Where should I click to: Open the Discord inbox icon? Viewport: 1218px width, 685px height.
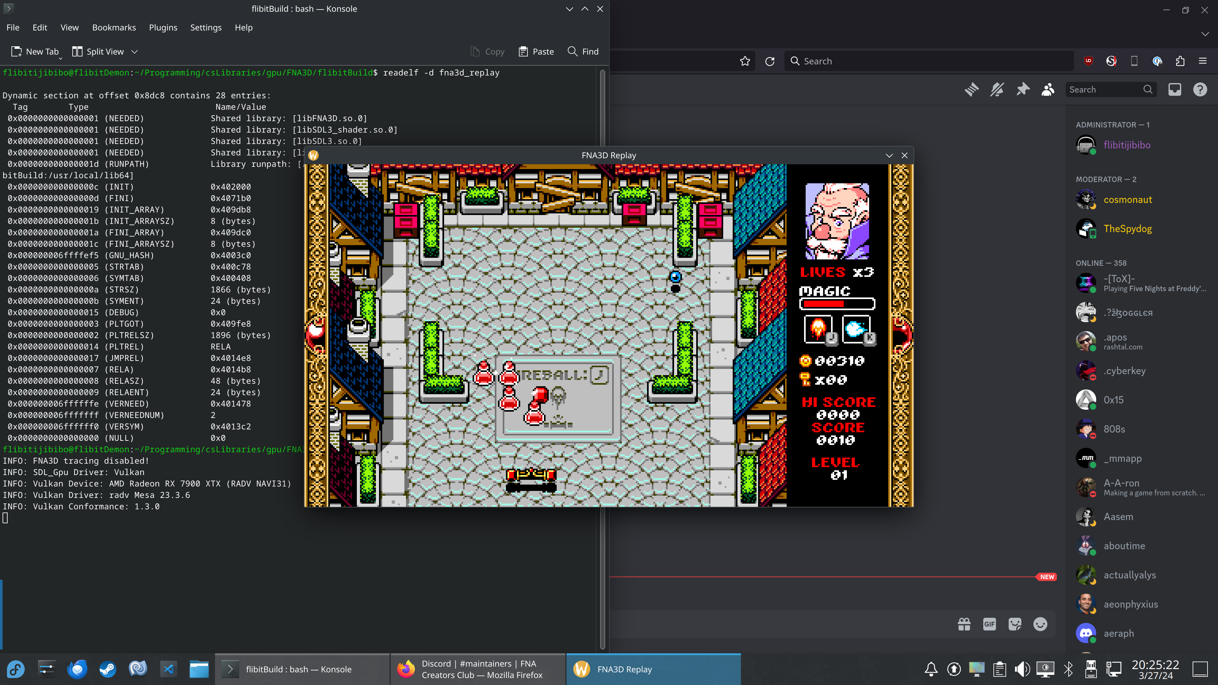point(1175,89)
